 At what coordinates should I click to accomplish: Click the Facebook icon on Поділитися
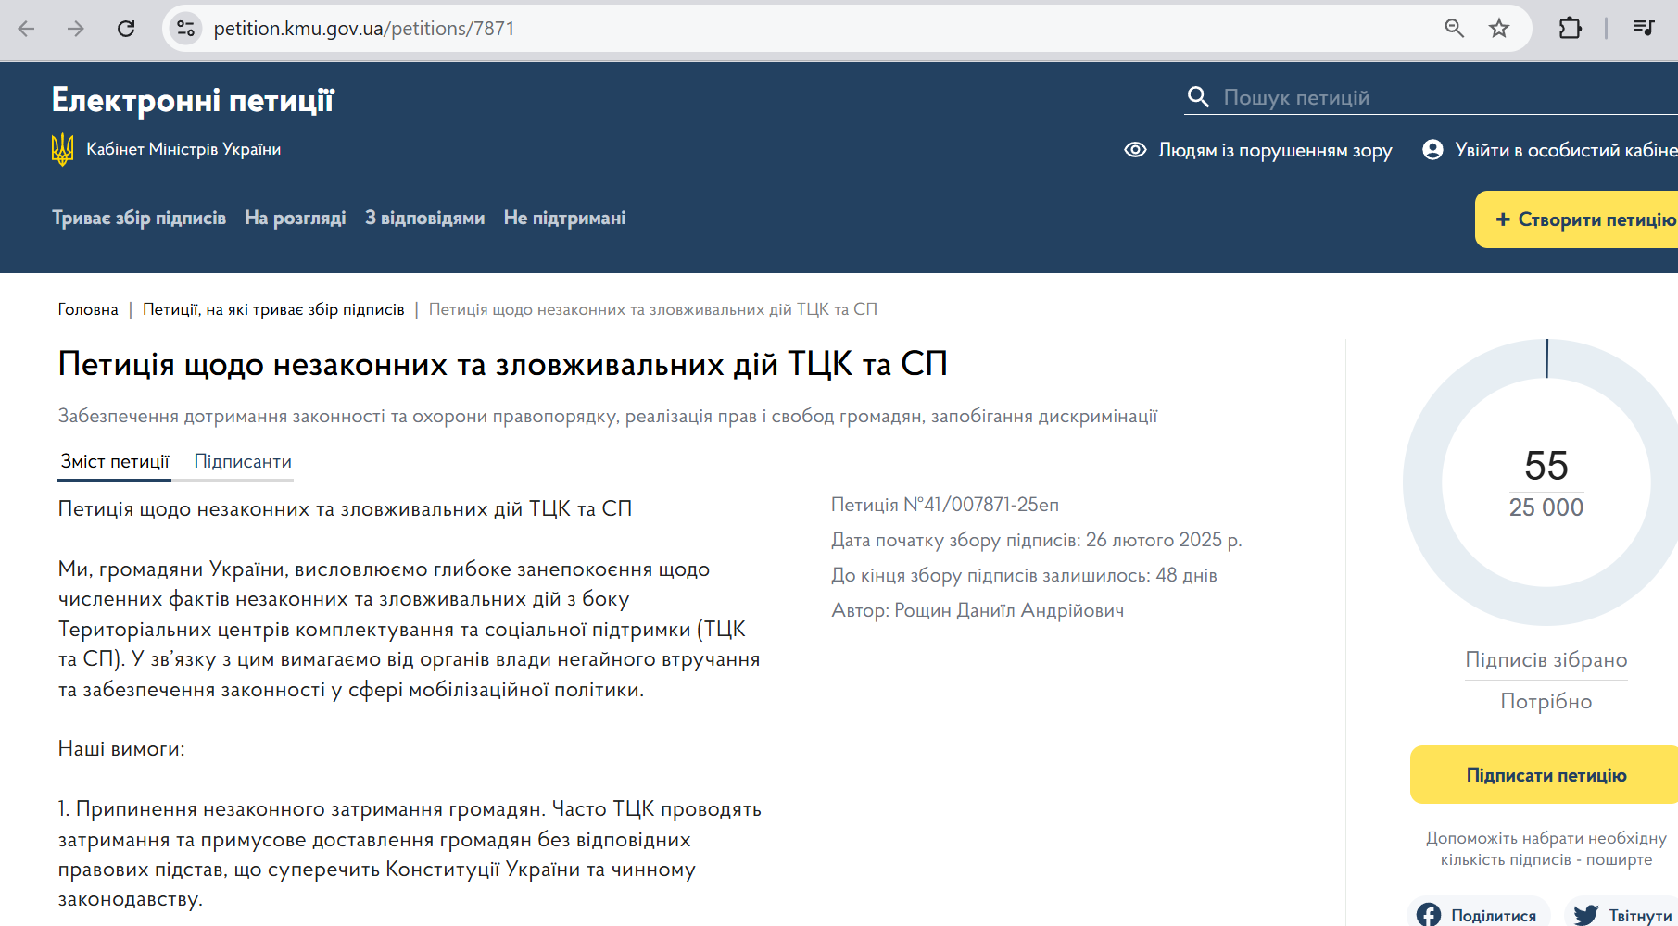coord(1429,915)
